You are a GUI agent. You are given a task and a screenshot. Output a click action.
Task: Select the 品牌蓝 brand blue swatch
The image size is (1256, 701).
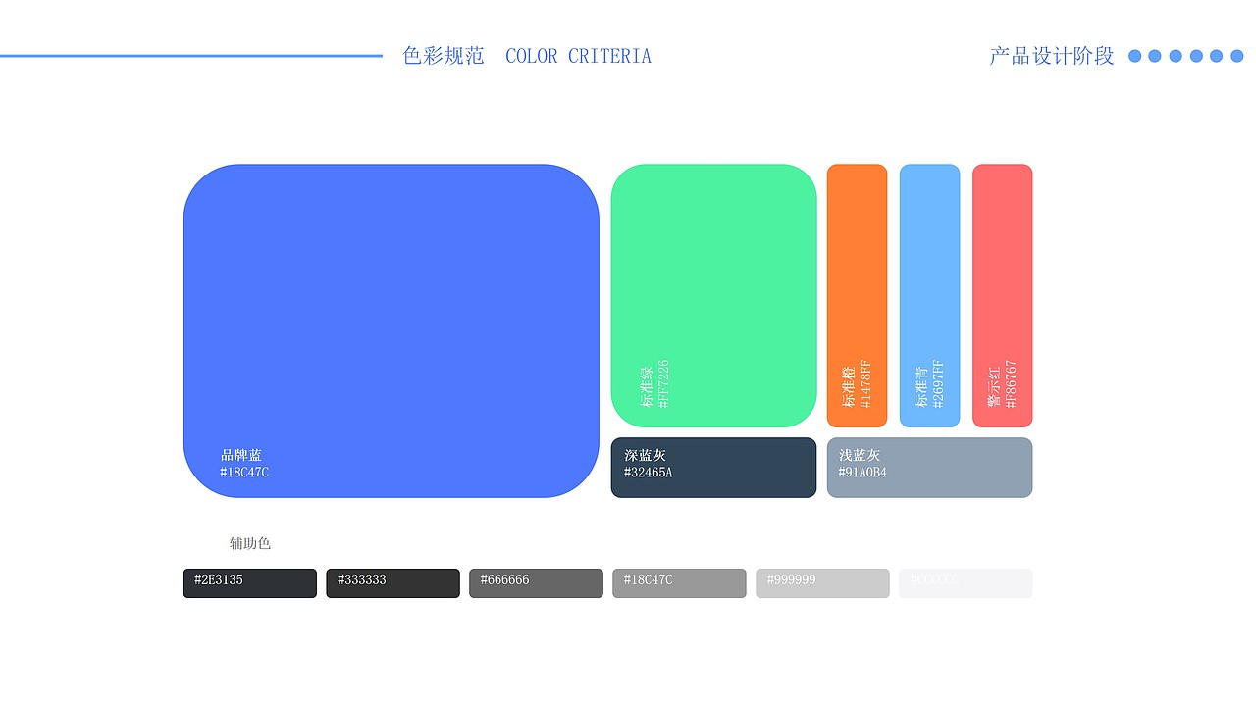pyautogui.click(x=391, y=330)
